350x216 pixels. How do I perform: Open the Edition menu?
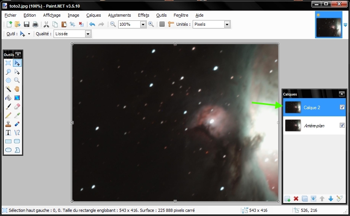tap(30, 15)
